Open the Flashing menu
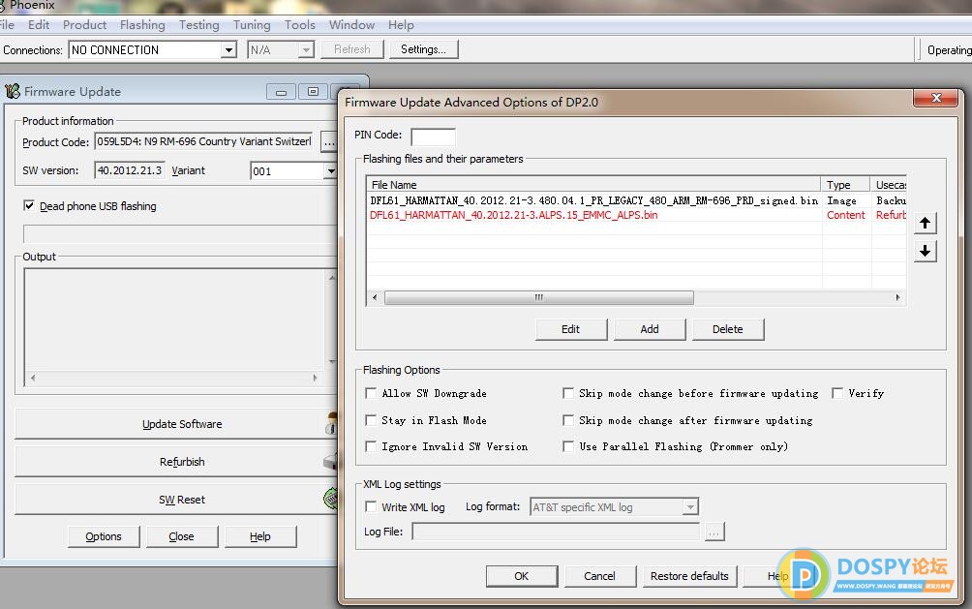This screenshot has width=972, height=609. click(142, 25)
